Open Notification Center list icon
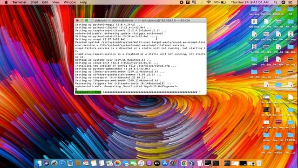The width and height of the screenshot is (298, 168). point(290,2)
